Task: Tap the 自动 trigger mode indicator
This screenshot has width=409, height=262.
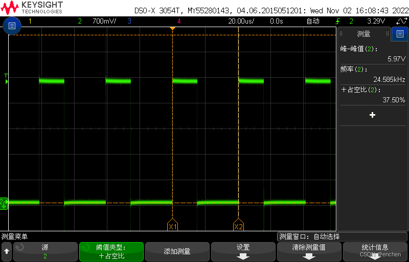Action: 313,21
